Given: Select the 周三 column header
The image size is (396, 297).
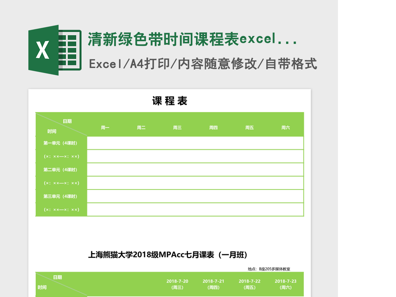Looking at the screenshot, I should (x=177, y=128).
